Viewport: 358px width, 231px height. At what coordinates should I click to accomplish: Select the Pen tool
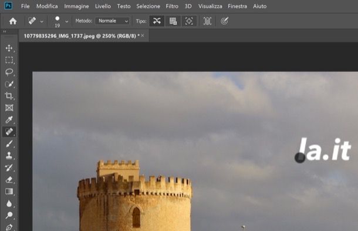click(x=9, y=227)
